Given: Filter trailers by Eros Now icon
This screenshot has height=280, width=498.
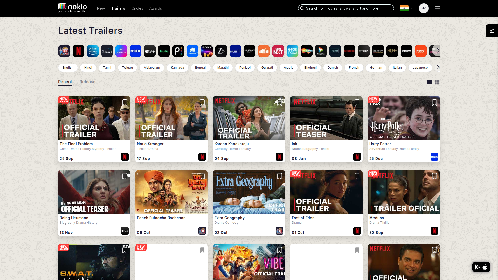Looking at the screenshot, I should click(292, 51).
